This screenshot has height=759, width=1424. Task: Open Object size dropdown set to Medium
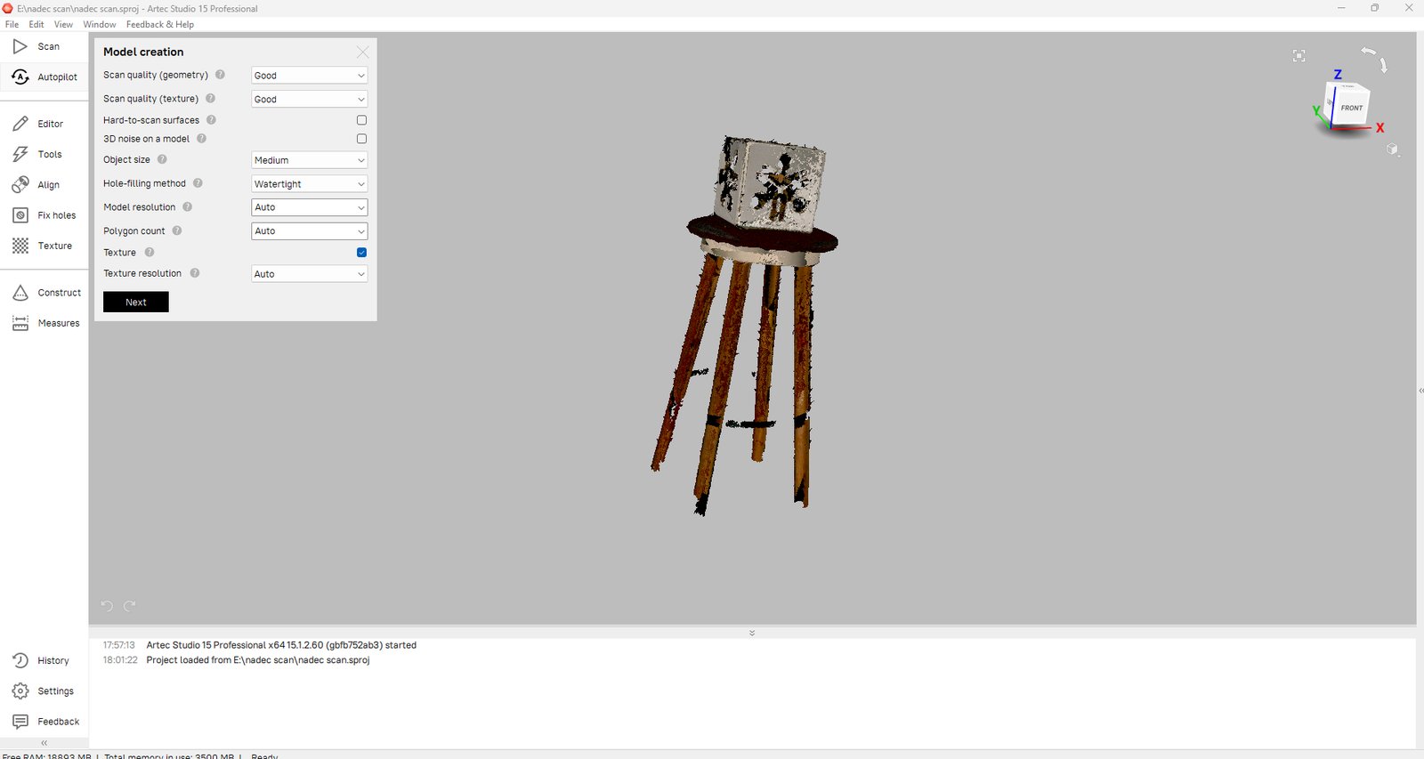tap(309, 160)
